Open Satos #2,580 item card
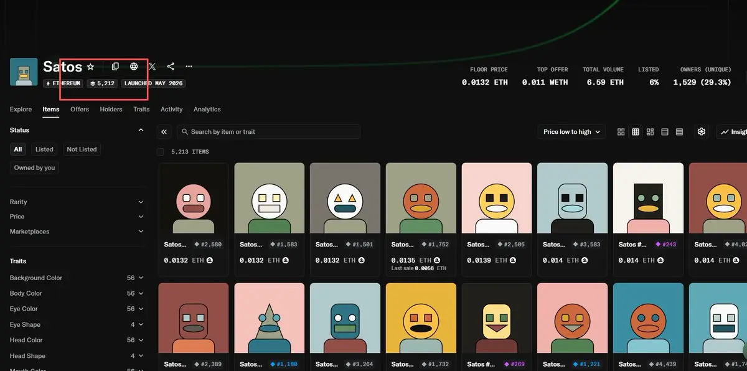 click(194, 218)
